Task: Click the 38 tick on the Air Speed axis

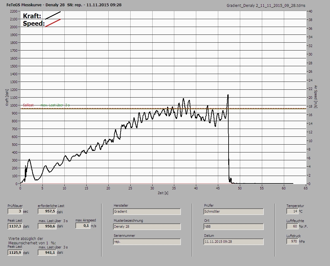Action: [311, 20]
